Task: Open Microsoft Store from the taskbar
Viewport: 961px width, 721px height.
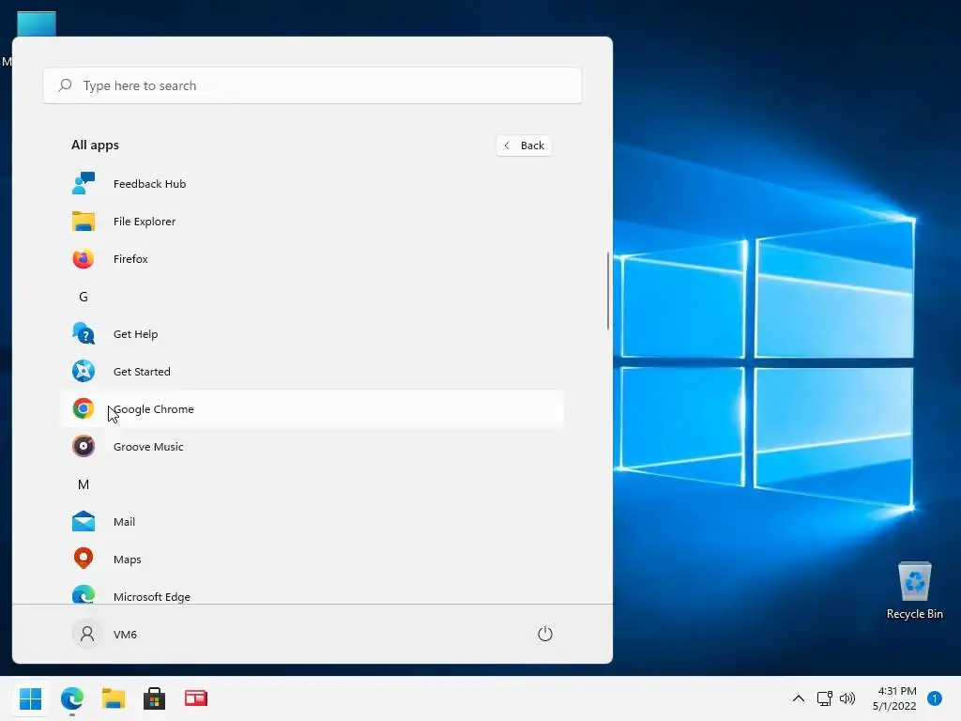Action: (x=155, y=698)
